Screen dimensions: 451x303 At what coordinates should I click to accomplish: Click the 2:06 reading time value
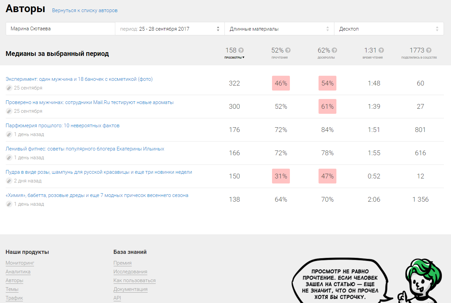374,199
